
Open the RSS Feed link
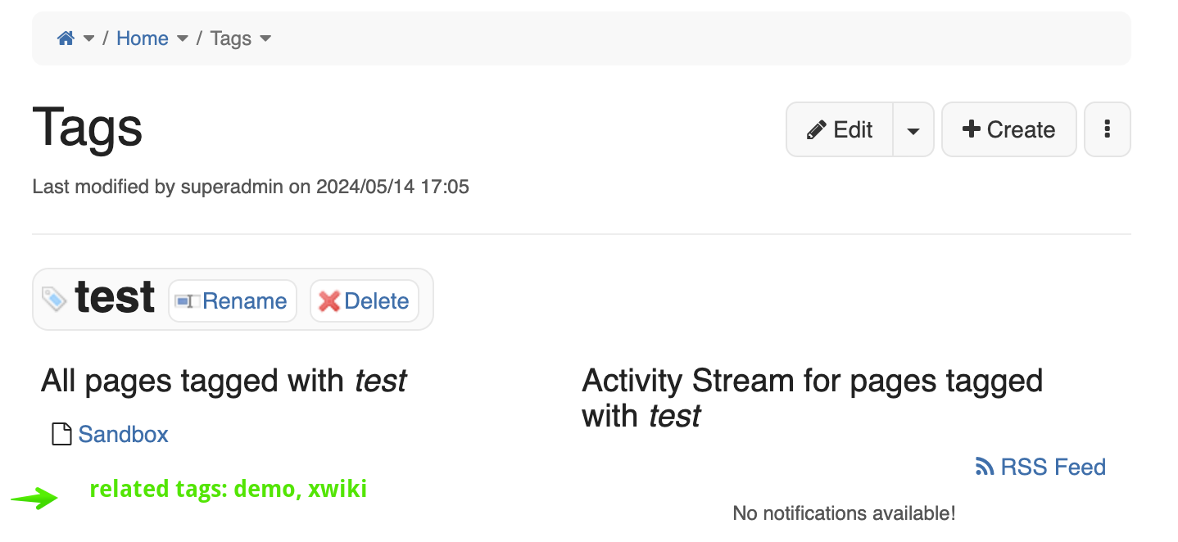pos(1053,467)
